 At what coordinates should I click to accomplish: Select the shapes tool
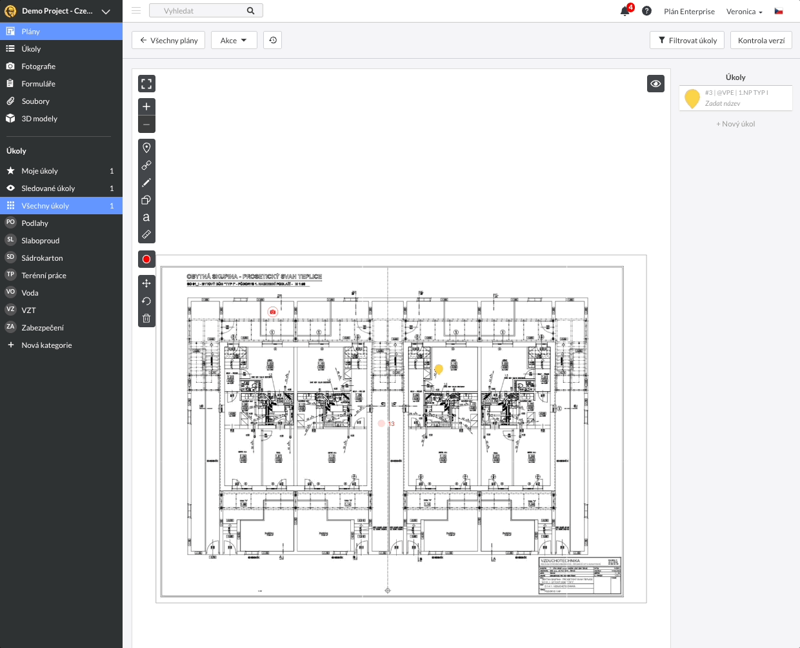[146, 200]
